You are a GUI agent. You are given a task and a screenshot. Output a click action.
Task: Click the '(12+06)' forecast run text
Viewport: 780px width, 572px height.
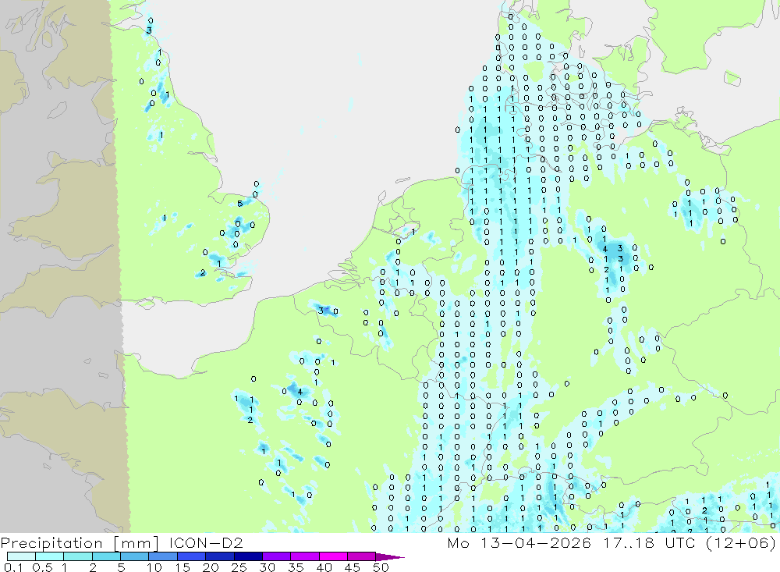click(741, 542)
